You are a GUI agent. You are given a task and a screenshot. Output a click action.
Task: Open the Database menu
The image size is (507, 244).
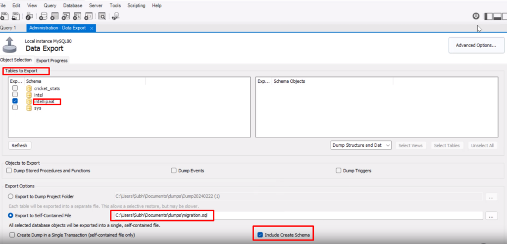click(x=73, y=5)
